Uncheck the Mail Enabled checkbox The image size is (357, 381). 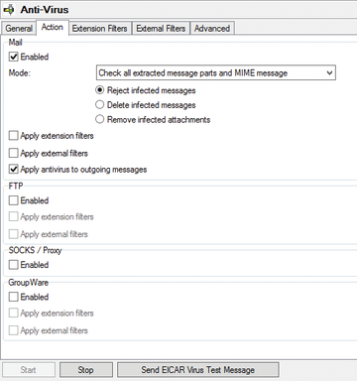(x=14, y=57)
